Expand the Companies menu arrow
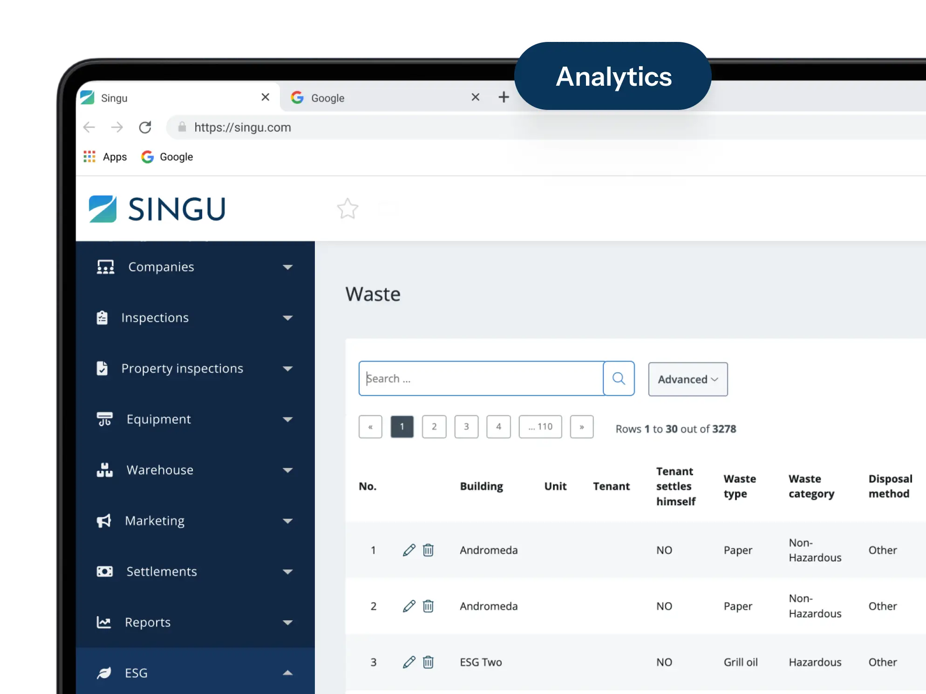Viewport: 926px width, 694px height. point(288,267)
